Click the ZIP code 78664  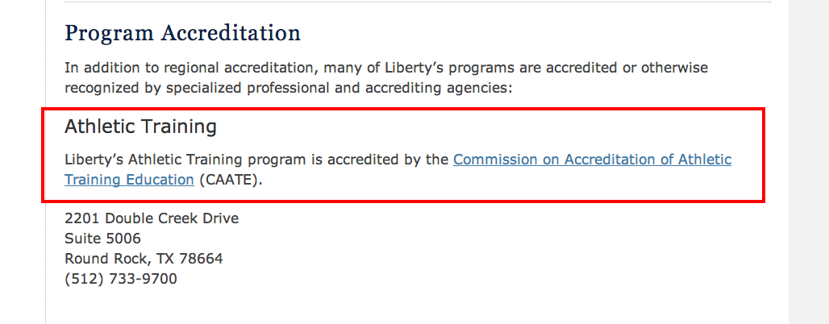point(201,259)
